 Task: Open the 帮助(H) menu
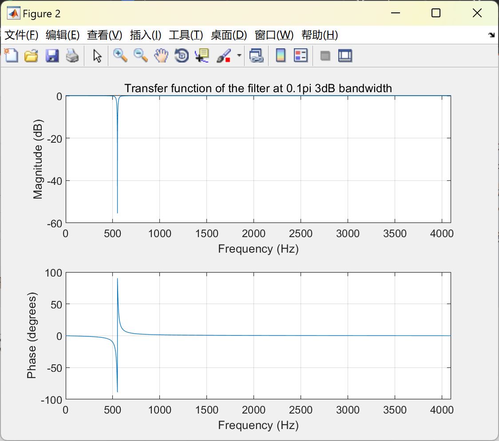coord(320,35)
